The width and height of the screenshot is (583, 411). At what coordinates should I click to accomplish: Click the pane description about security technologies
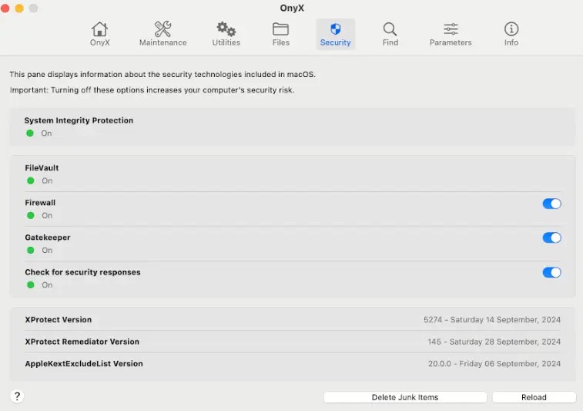(163, 75)
